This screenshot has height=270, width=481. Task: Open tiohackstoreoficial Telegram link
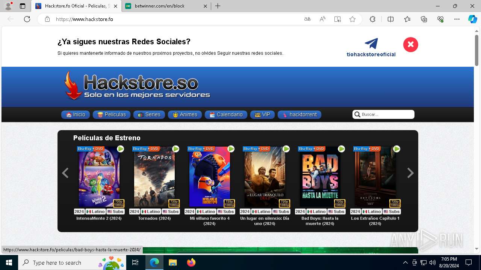coord(371,48)
